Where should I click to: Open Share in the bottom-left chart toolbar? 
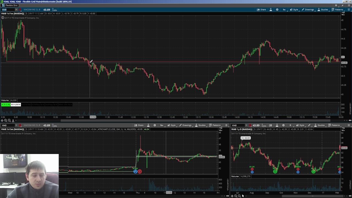[139, 125]
